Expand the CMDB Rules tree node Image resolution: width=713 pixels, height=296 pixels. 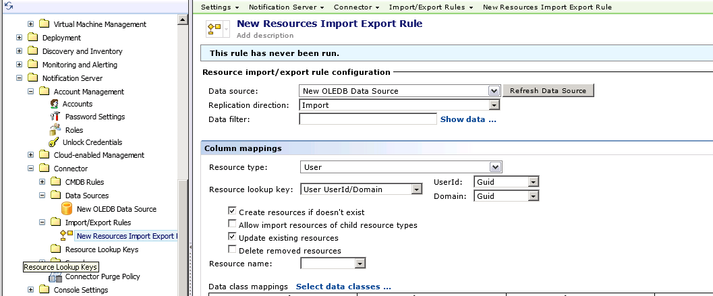[42, 181]
